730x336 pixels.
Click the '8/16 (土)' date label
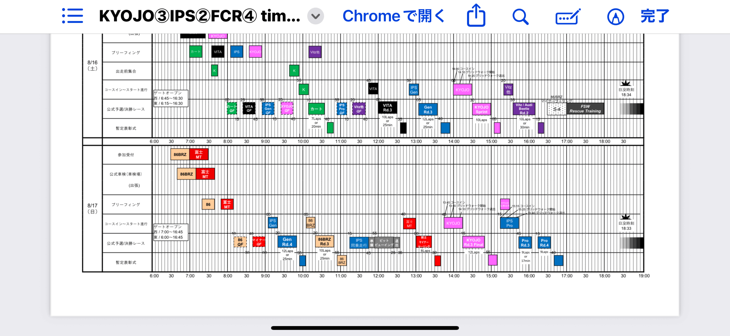pos(92,65)
